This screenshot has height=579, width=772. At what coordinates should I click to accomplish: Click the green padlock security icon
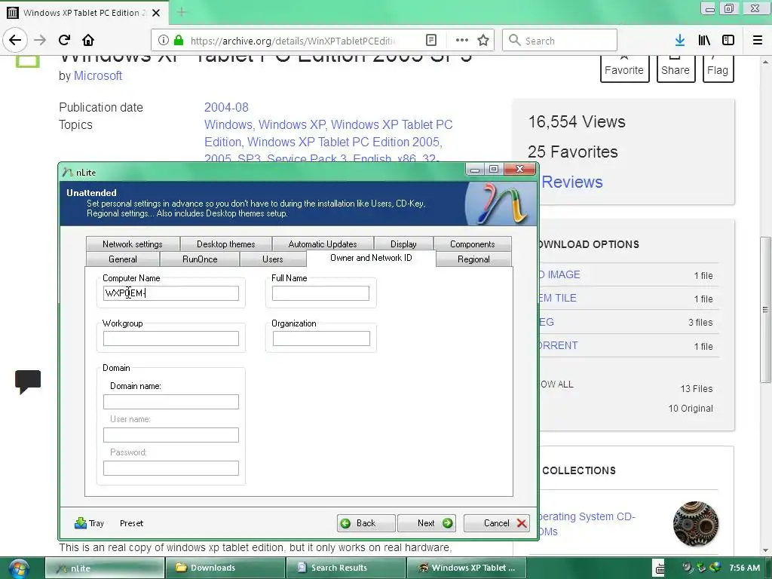click(179, 41)
